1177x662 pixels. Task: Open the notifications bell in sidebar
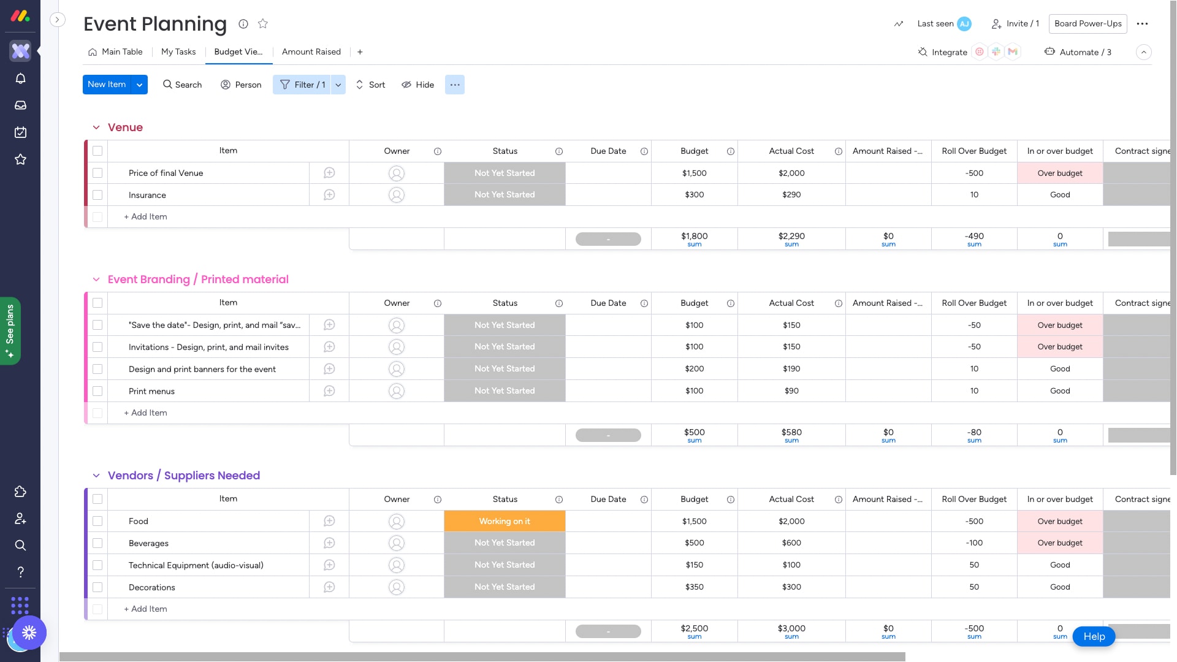[x=20, y=78]
